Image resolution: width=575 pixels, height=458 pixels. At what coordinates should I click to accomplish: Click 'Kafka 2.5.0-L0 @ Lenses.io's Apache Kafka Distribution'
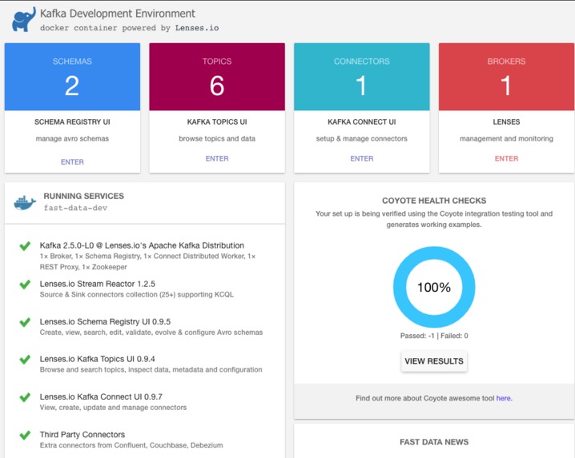[x=142, y=245]
